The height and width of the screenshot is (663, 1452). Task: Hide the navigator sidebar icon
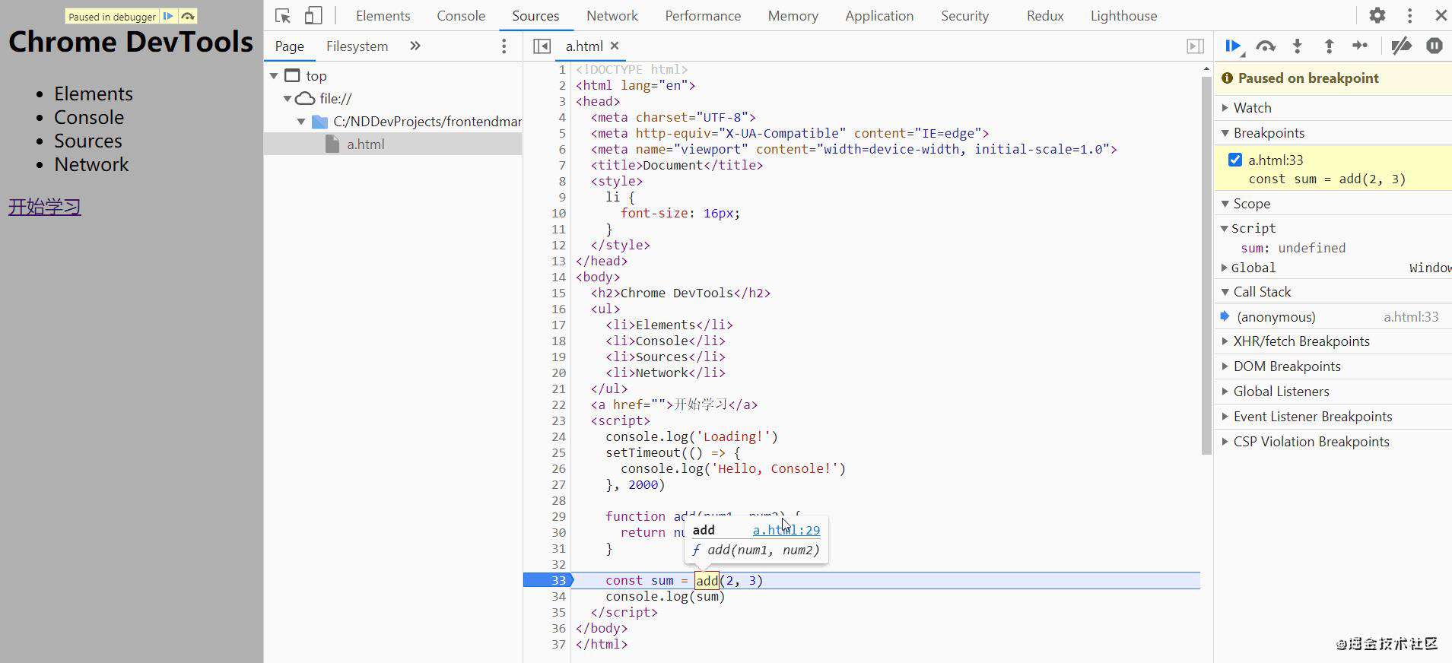click(x=542, y=46)
